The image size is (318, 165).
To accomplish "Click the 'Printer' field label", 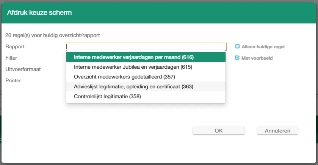I will click(x=13, y=80).
